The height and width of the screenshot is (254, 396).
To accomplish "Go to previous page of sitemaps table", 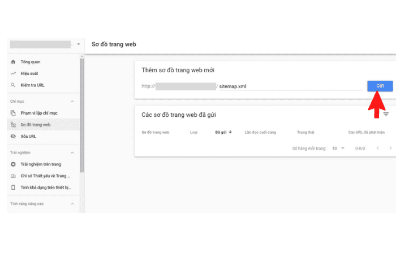I will pyautogui.click(x=377, y=148).
